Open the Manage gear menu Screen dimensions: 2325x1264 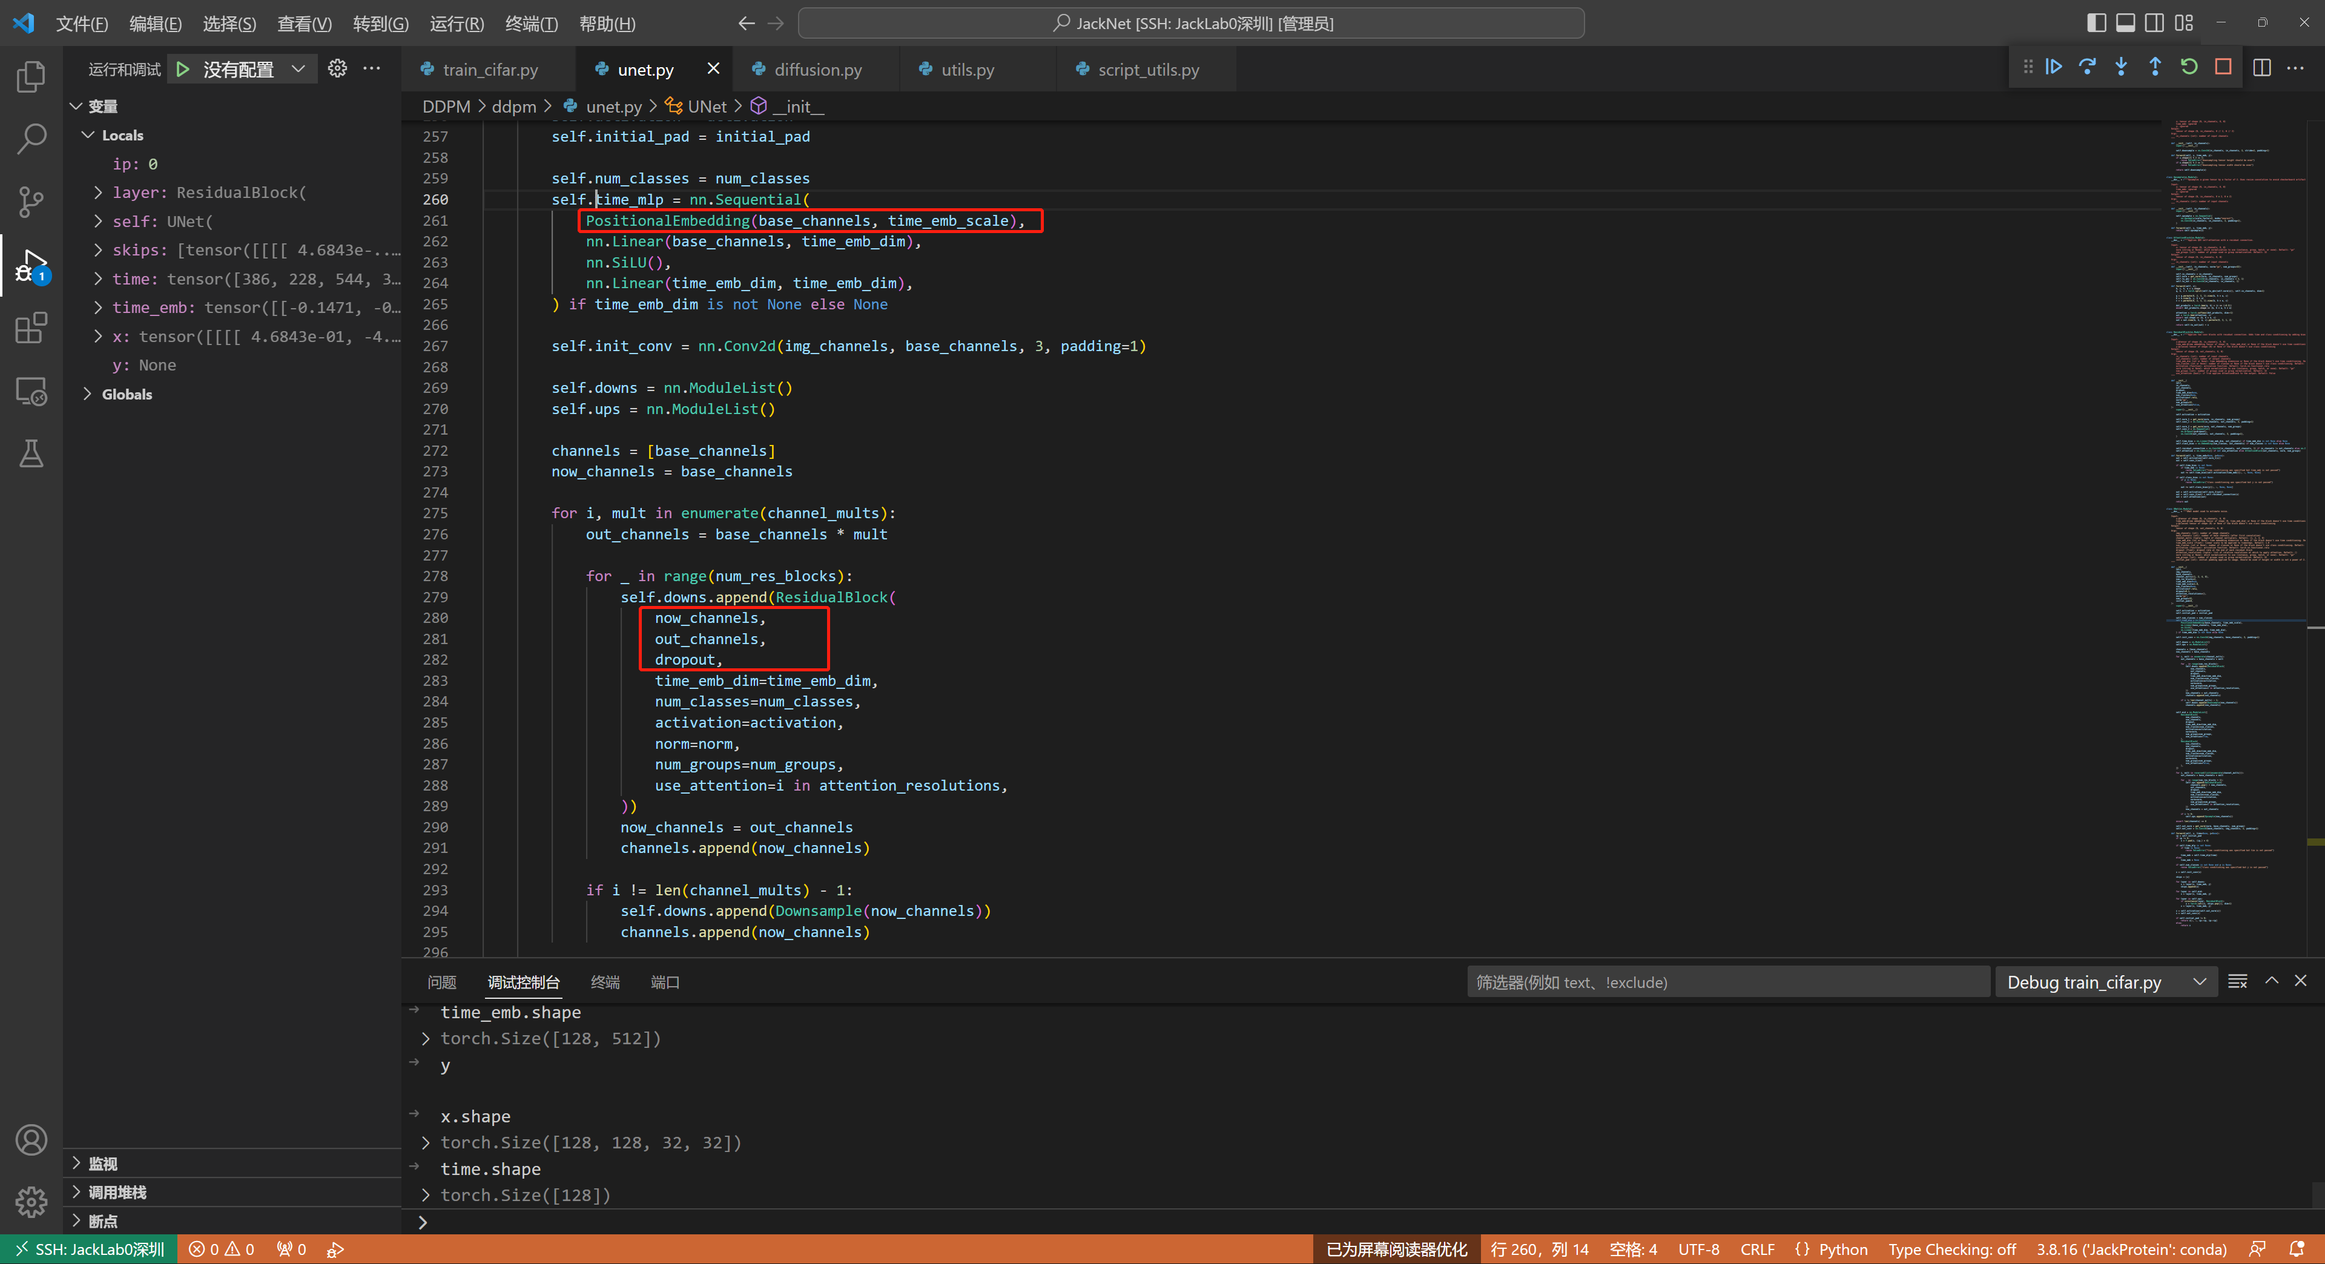[x=31, y=1202]
